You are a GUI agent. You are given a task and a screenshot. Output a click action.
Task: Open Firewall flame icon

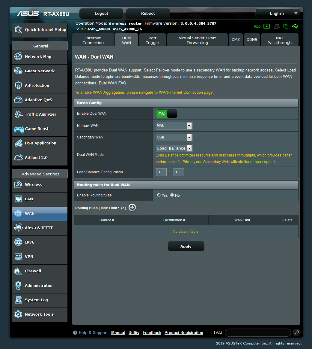18,271
